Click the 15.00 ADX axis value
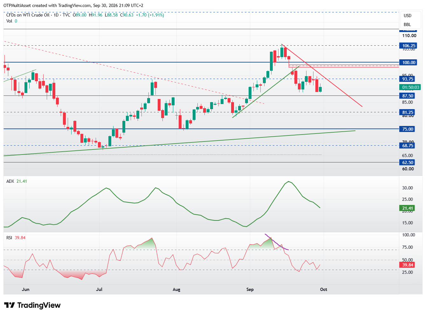Screen dimensions: 426x316 point(408,223)
